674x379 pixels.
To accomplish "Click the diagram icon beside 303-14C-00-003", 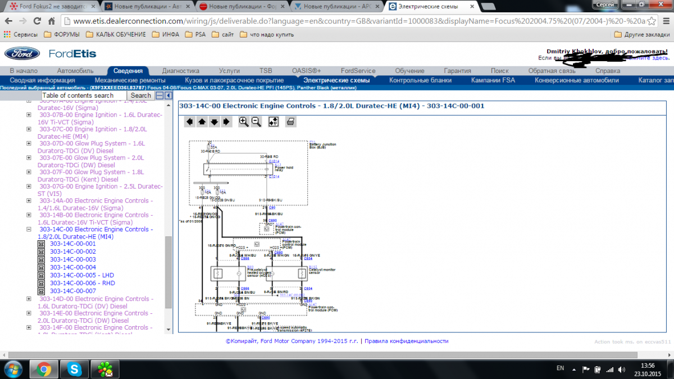I will point(41,260).
